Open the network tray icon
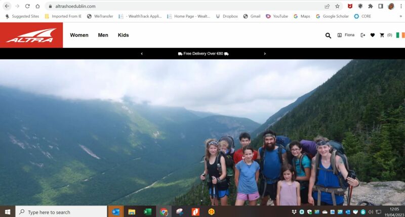 click(x=378, y=212)
